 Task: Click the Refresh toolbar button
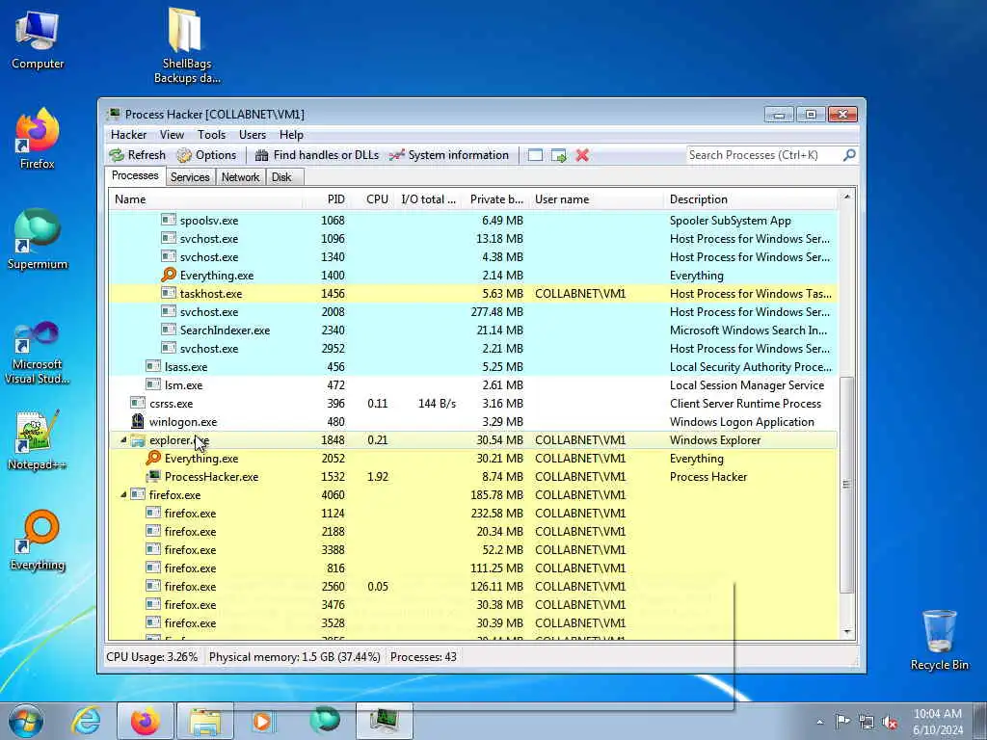[137, 155]
